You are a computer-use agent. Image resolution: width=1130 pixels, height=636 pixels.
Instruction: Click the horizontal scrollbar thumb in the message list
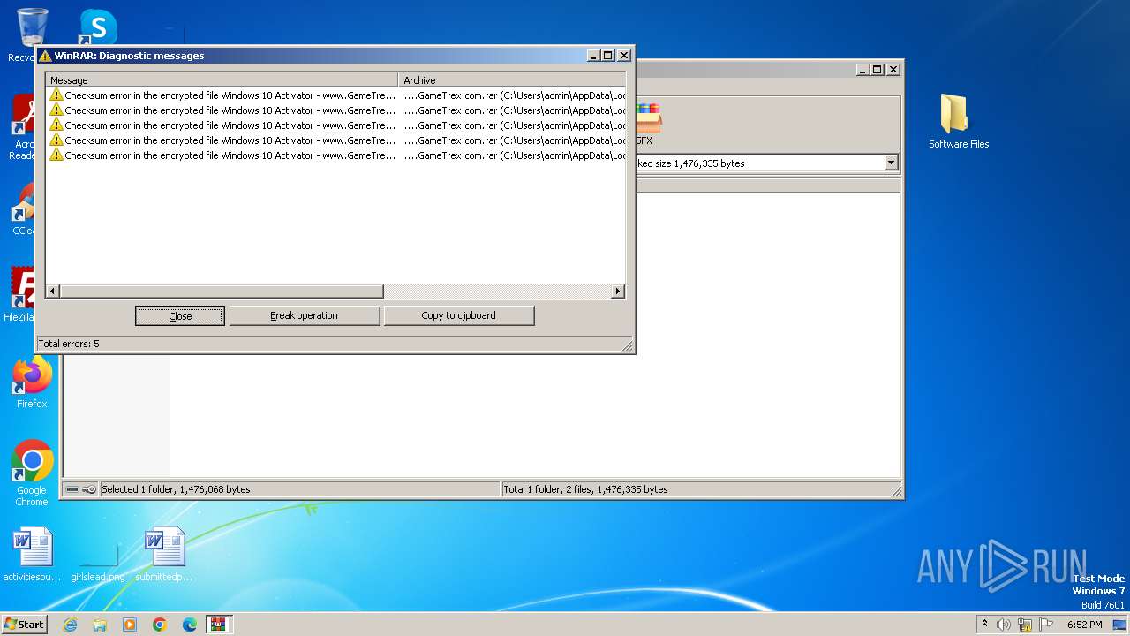click(222, 291)
